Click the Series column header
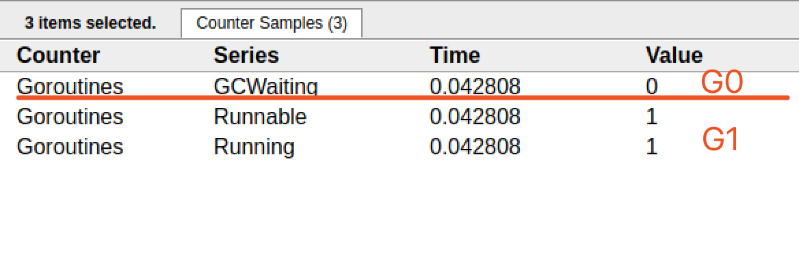This screenshot has width=799, height=254. click(x=246, y=55)
